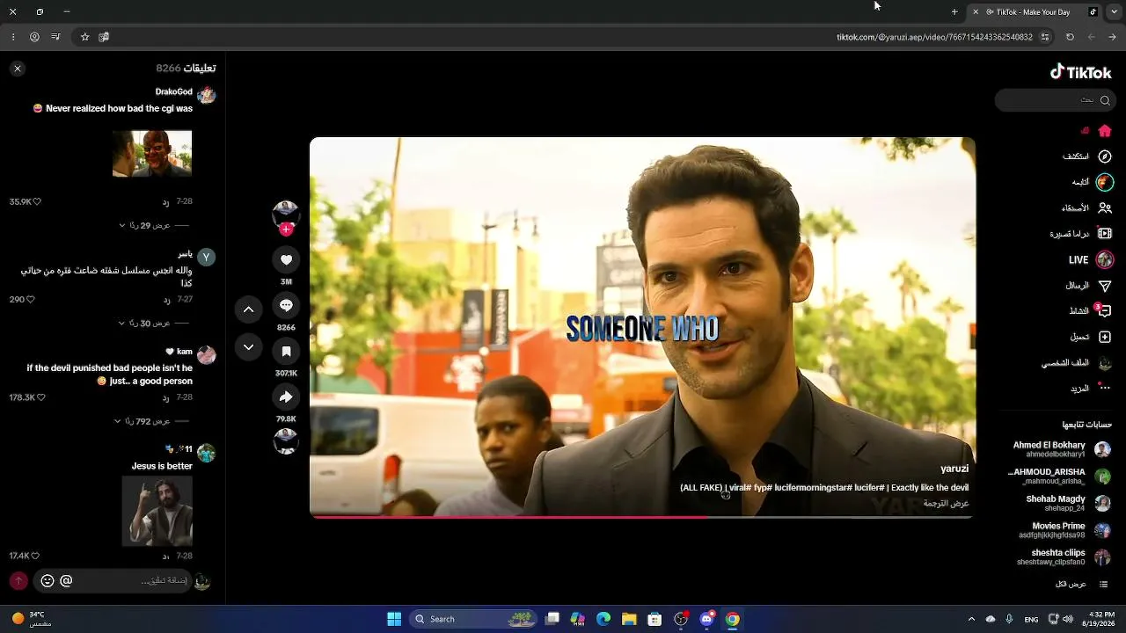This screenshot has height=633, width=1126.
Task: Close the comments panel
Action: tap(18, 69)
